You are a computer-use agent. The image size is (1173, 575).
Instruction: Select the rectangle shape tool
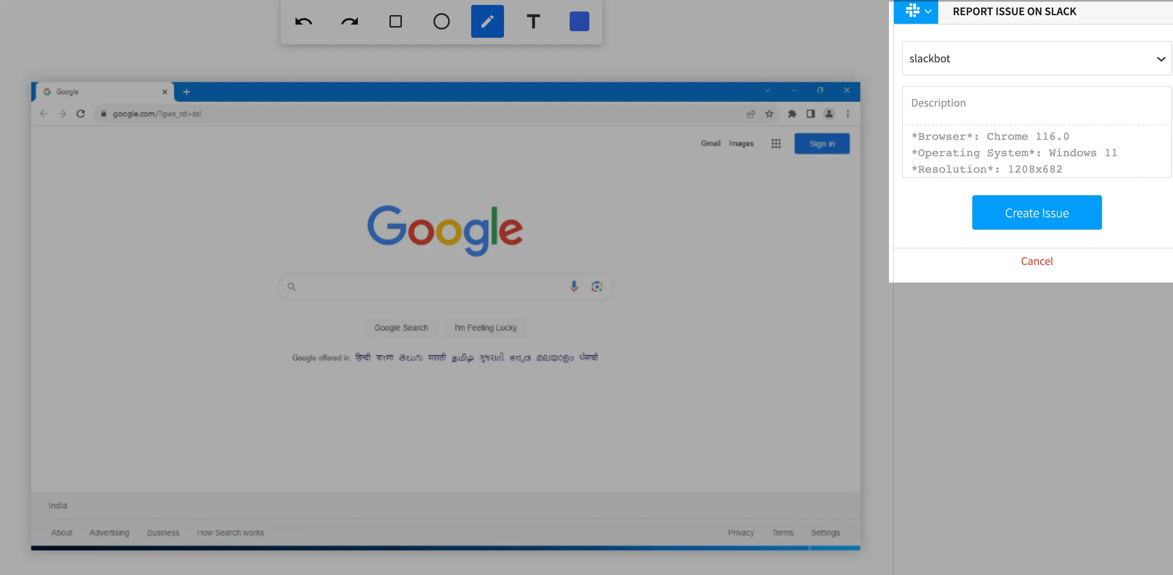[x=395, y=21]
